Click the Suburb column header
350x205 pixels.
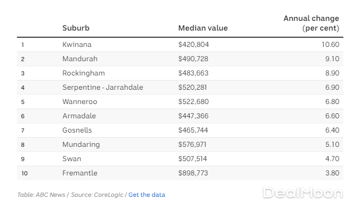coord(76,28)
